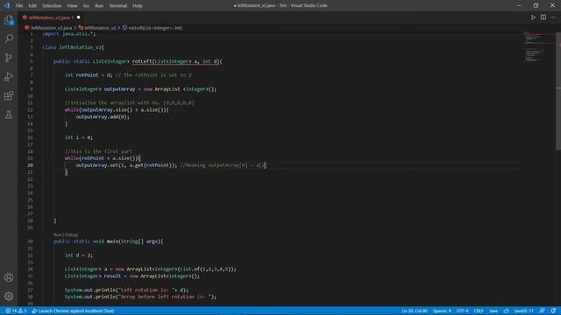Open the Go menu

[86, 6]
